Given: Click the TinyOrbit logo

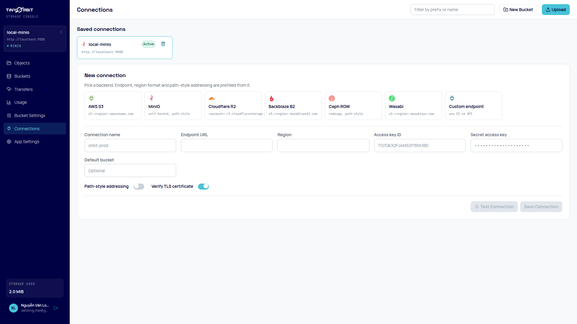Looking at the screenshot, I should (20, 10).
